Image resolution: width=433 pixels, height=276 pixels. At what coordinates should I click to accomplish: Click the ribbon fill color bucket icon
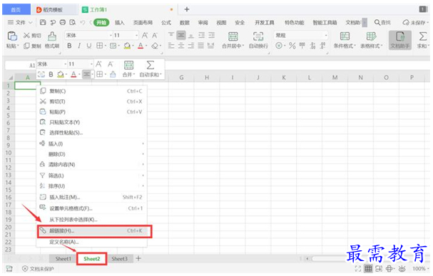tap(127, 46)
